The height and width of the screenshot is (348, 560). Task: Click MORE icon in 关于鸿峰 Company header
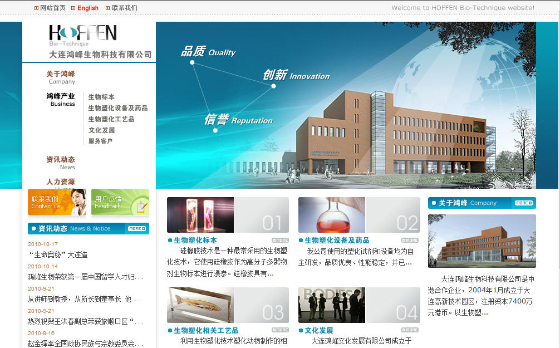coord(523,203)
